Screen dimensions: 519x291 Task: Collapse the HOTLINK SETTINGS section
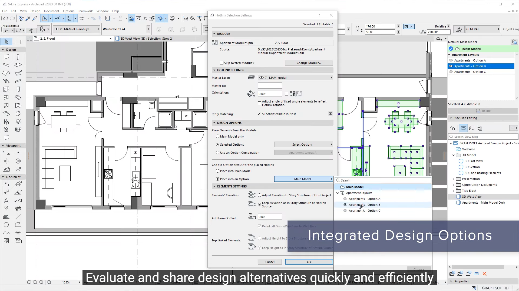pos(214,70)
